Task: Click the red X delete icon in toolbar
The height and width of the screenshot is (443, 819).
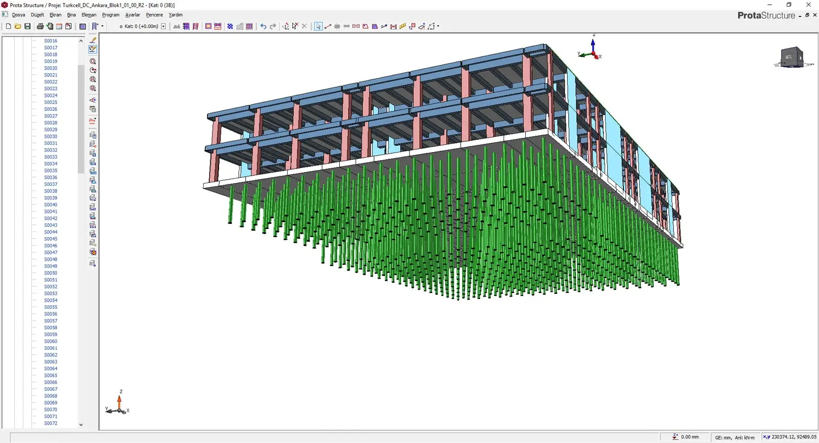Action: coord(305,26)
